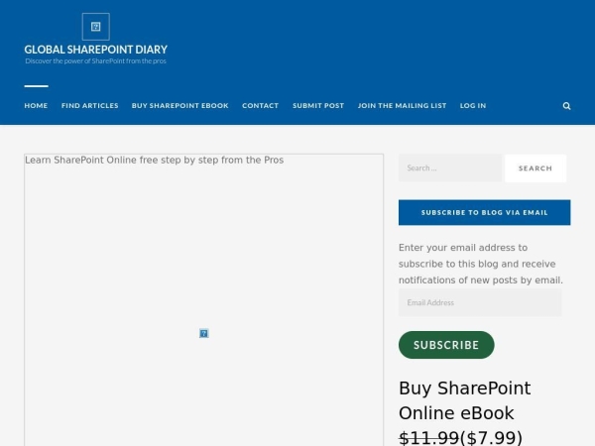Click the struck-through $11.99 price
The width and height of the screenshot is (595, 446).
[x=428, y=438]
